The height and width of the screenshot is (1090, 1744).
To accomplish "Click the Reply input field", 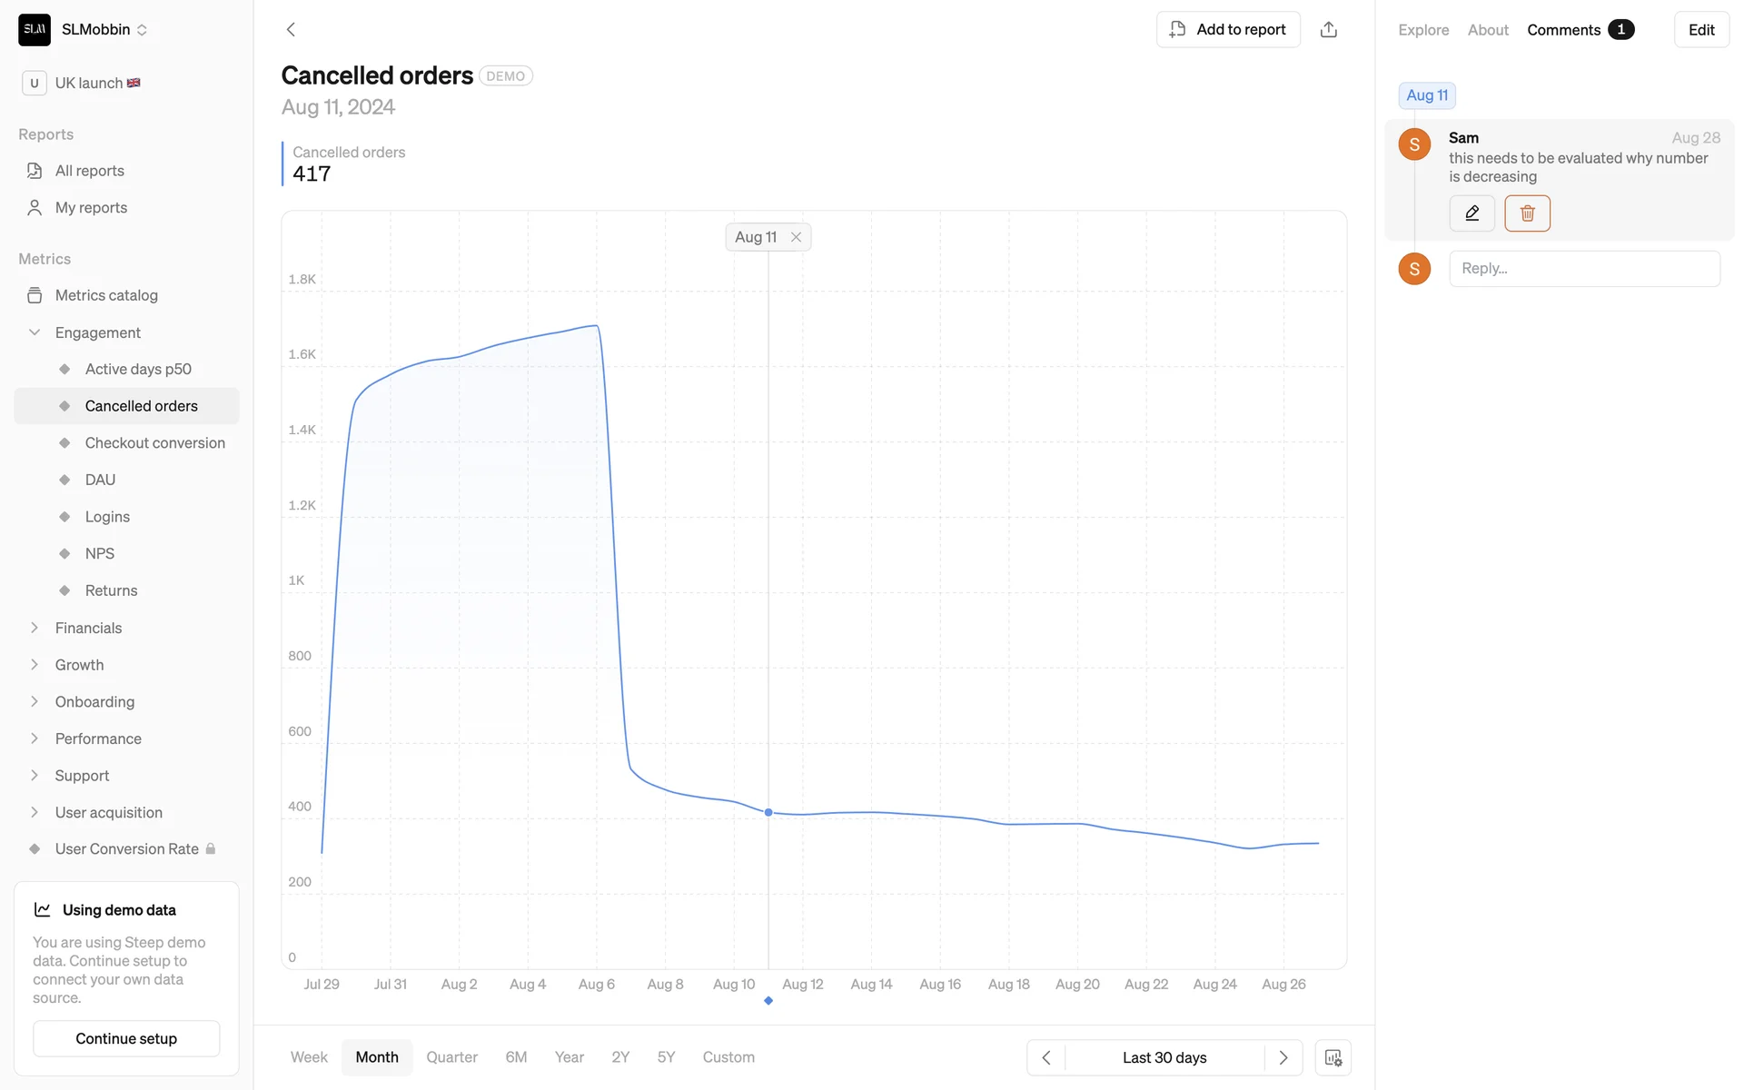I will (1584, 269).
